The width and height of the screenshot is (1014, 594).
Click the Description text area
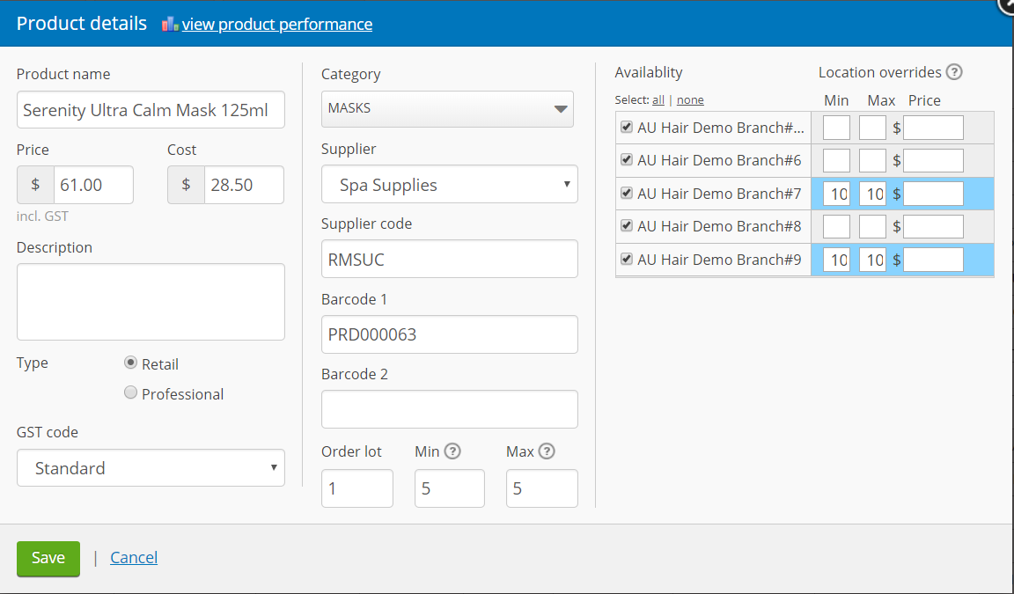pyautogui.click(x=151, y=302)
